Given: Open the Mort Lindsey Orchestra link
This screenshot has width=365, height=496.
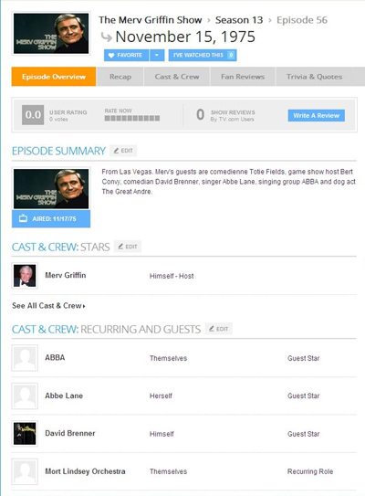Looking at the screenshot, I should pyautogui.click(x=85, y=471).
